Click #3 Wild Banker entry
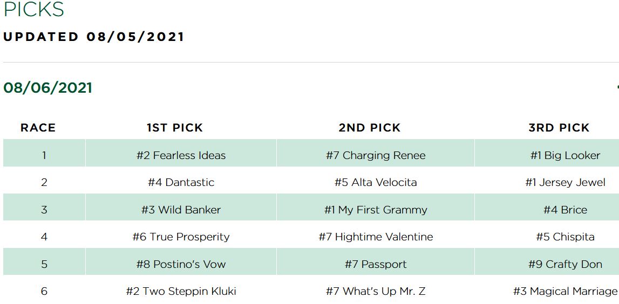The image size is (619, 304). pos(181,209)
